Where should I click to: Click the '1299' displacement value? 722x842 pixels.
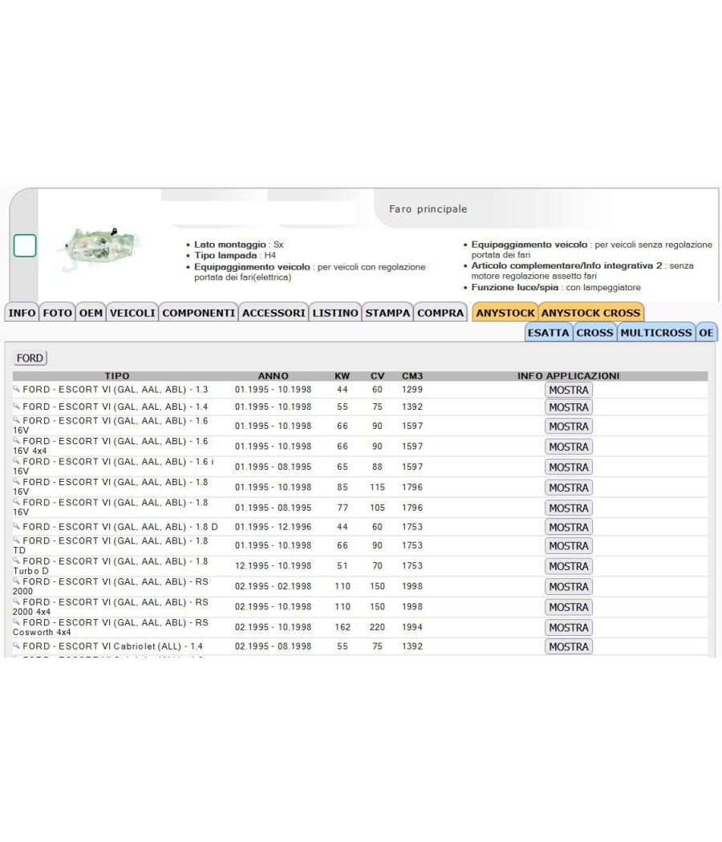[412, 390]
